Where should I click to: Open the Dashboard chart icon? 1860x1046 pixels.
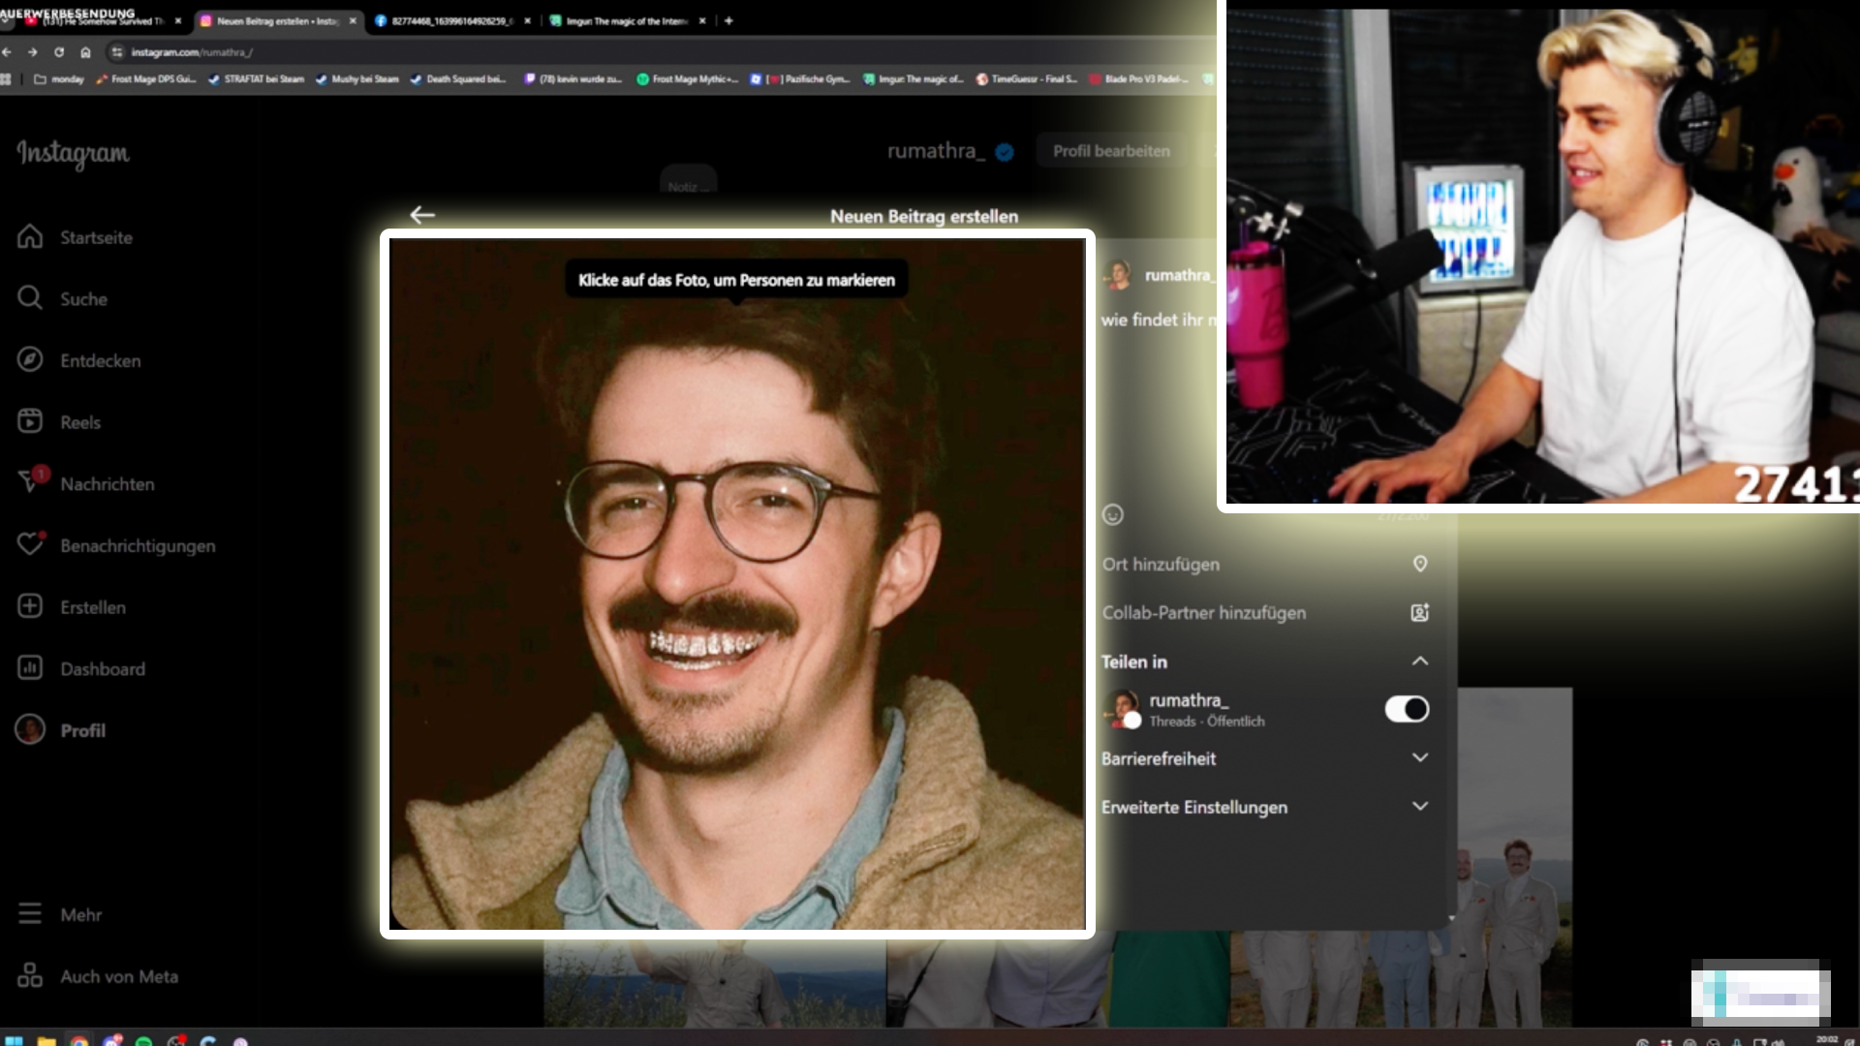click(x=30, y=668)
